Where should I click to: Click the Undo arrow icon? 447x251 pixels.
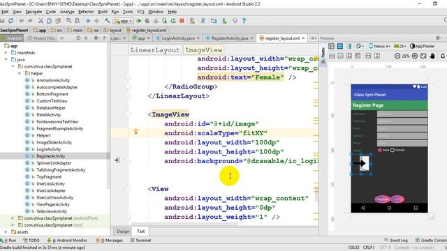coord(22,21)
